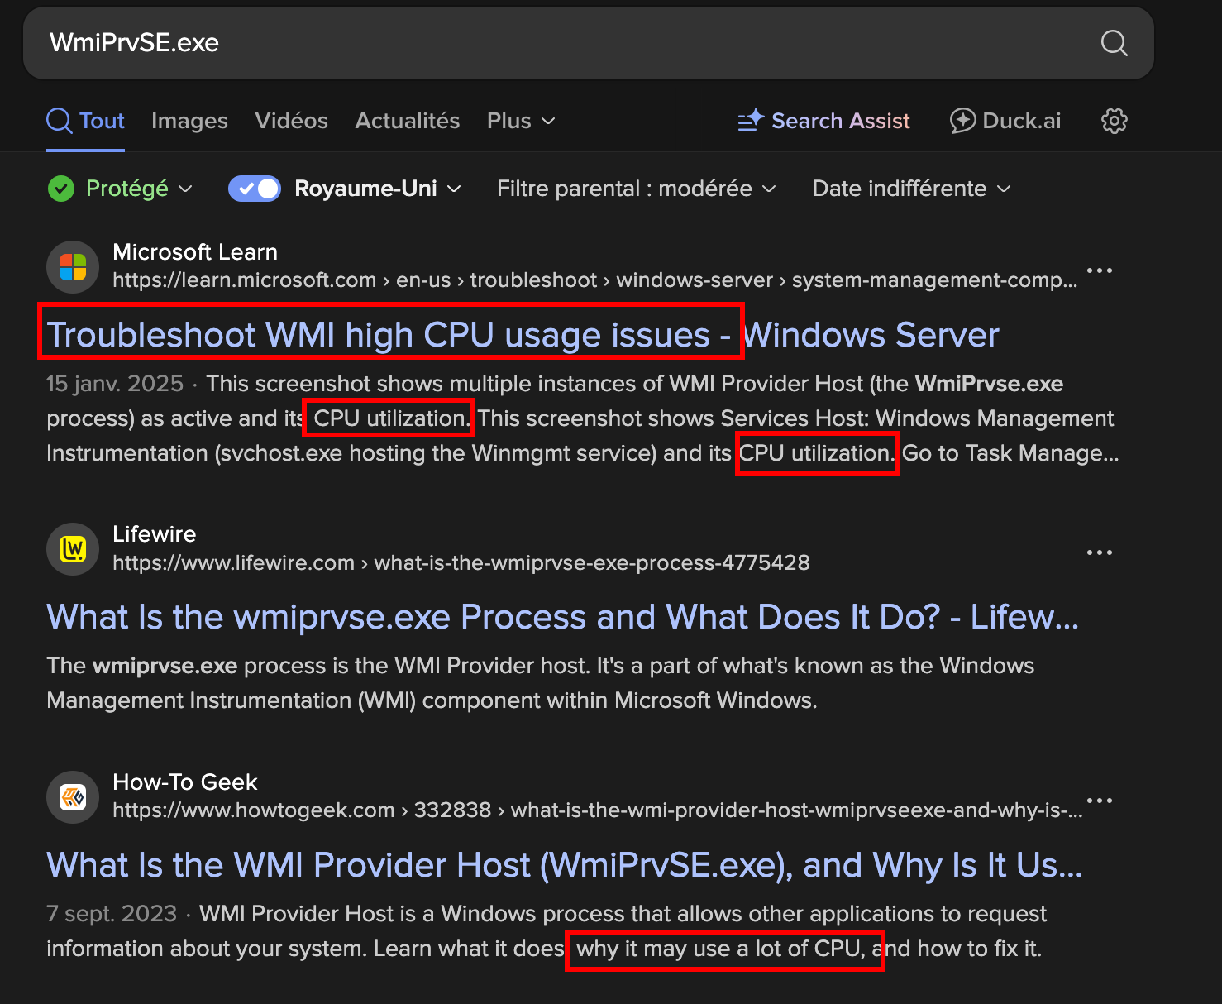Viewport: 1222px width, 1004px height.
Task: Click the Microsoft Learn favicon
Action: click(73, 267)
